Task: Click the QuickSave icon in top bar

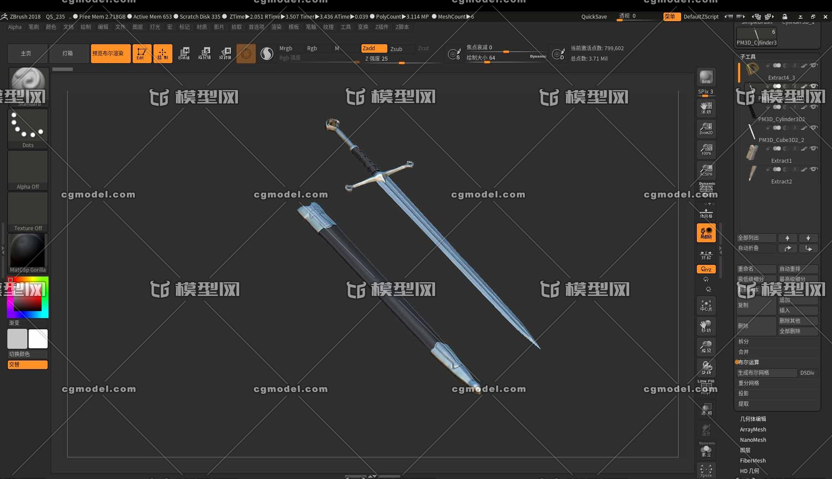Action: coord(594,16)
